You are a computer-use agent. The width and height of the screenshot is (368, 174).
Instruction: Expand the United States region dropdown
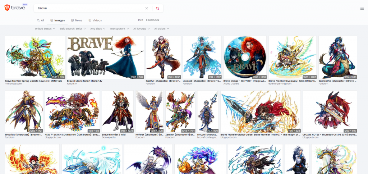pyautogui.click(x=45, y=29)
